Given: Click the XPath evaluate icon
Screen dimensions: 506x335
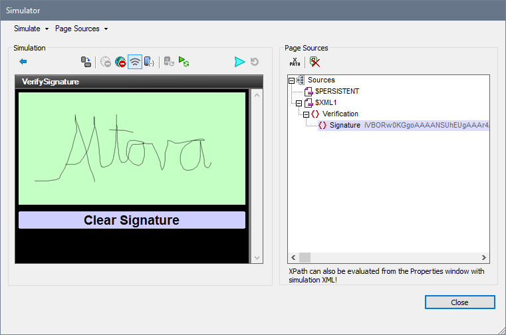Looking at the screenshot, I should click(x=295, y=62).
